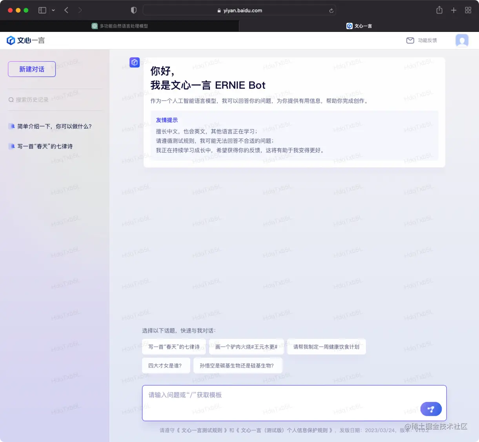Open history 简单介绍一下，你可以做什么?
479x442 pixels.
54,126
